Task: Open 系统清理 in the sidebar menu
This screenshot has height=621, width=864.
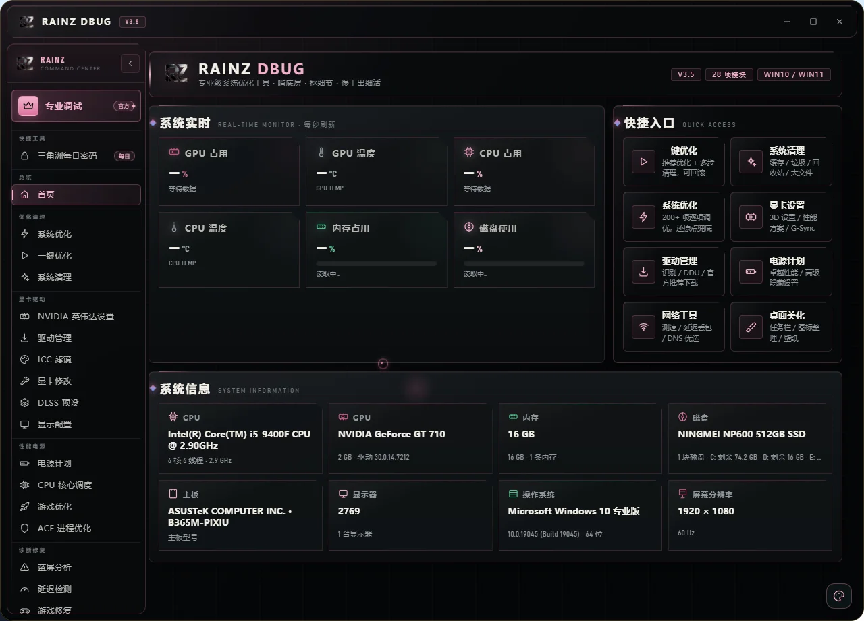Action: [76, 277]
